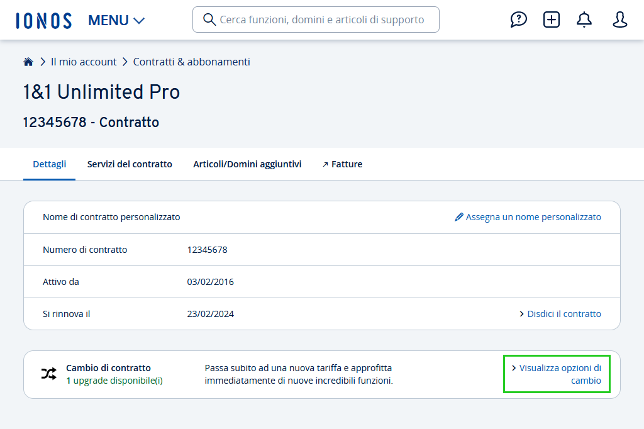Open the help chat question icon
This screenshot has height=429, width=644.
click(x=518, y=19)
